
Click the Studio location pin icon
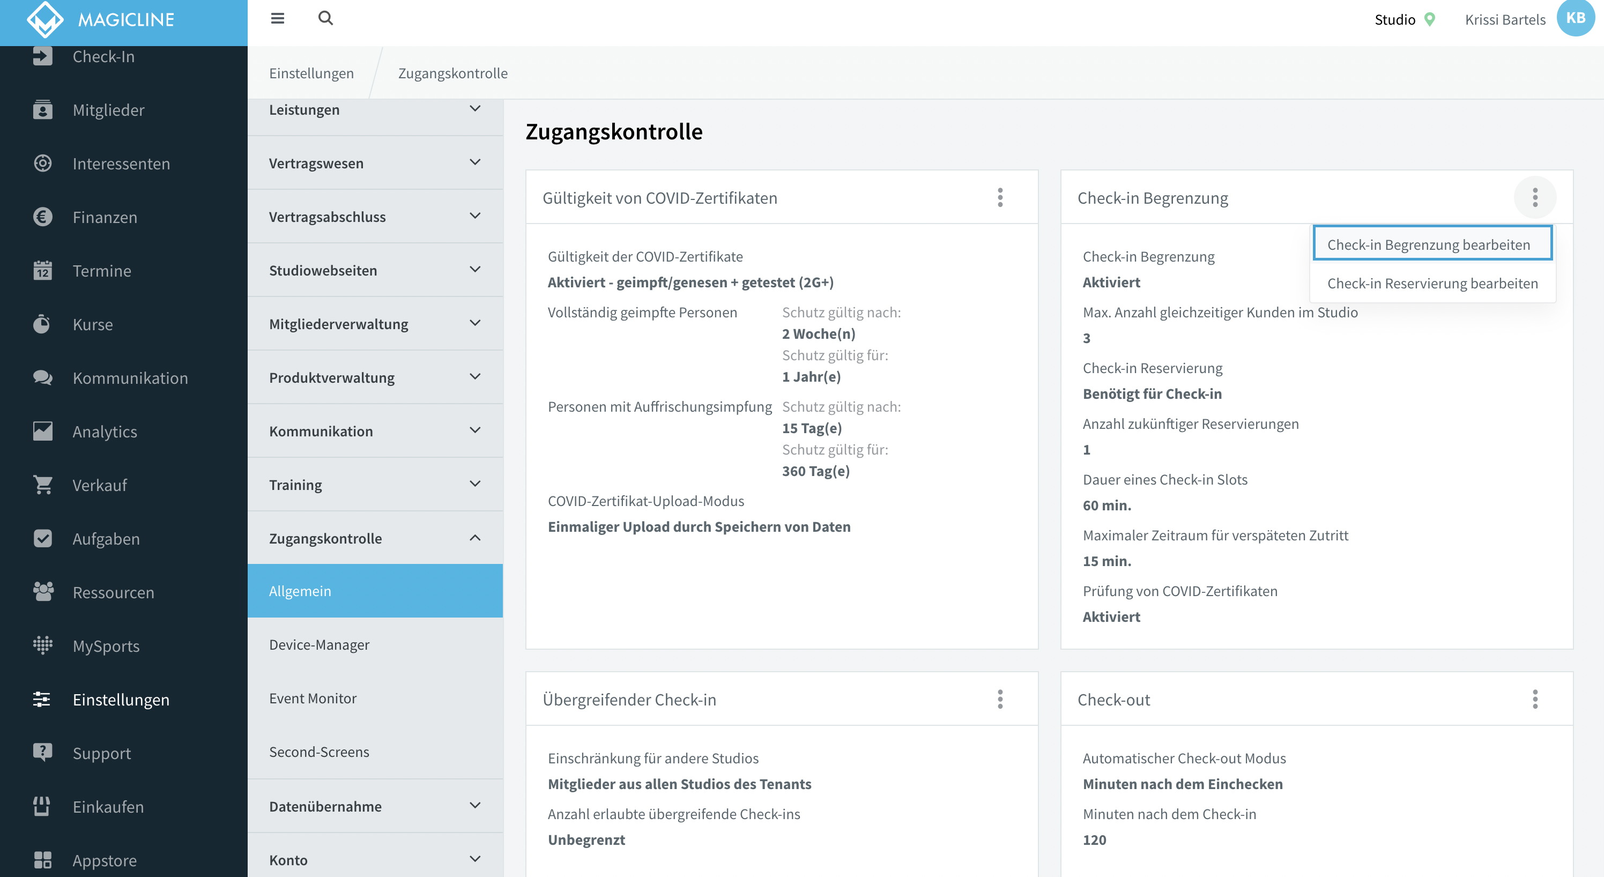click(x=1430, y=20)
